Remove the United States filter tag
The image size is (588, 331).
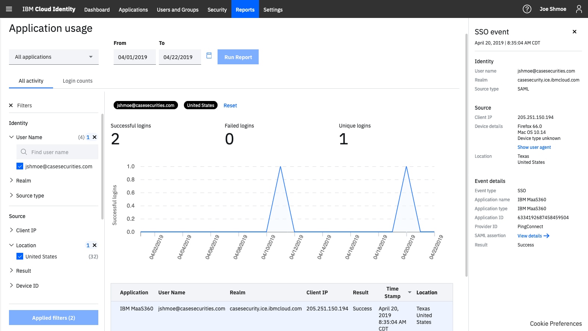pos(200,105)
